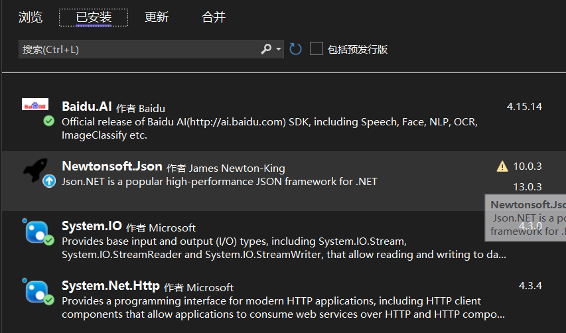The height and width of the screenshot is (333, 566).
Task: Click the System.IO package icon
Action: pos(36,232)
